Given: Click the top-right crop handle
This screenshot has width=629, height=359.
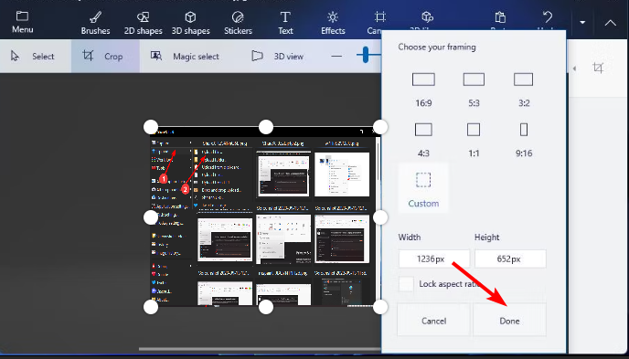Looking at the screenshot, I should click(380, 127).
